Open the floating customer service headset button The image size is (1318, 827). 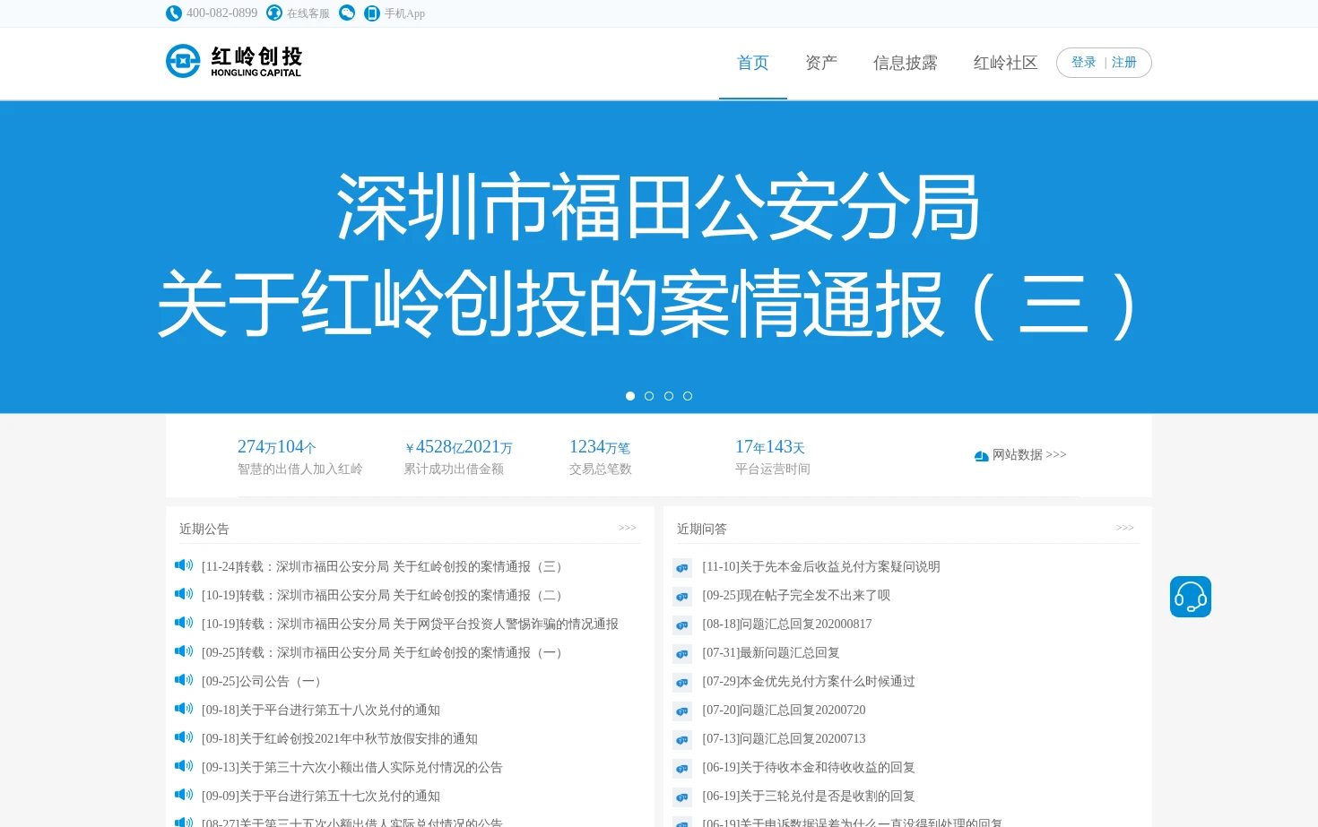(1191, 597)
